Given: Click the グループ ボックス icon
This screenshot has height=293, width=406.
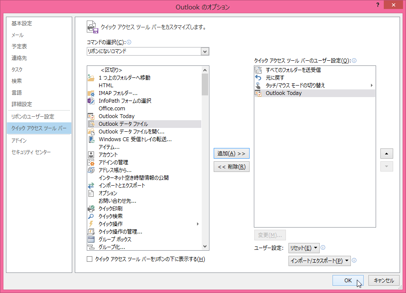Looking at the screenshot, I should [x=91, y=240].
